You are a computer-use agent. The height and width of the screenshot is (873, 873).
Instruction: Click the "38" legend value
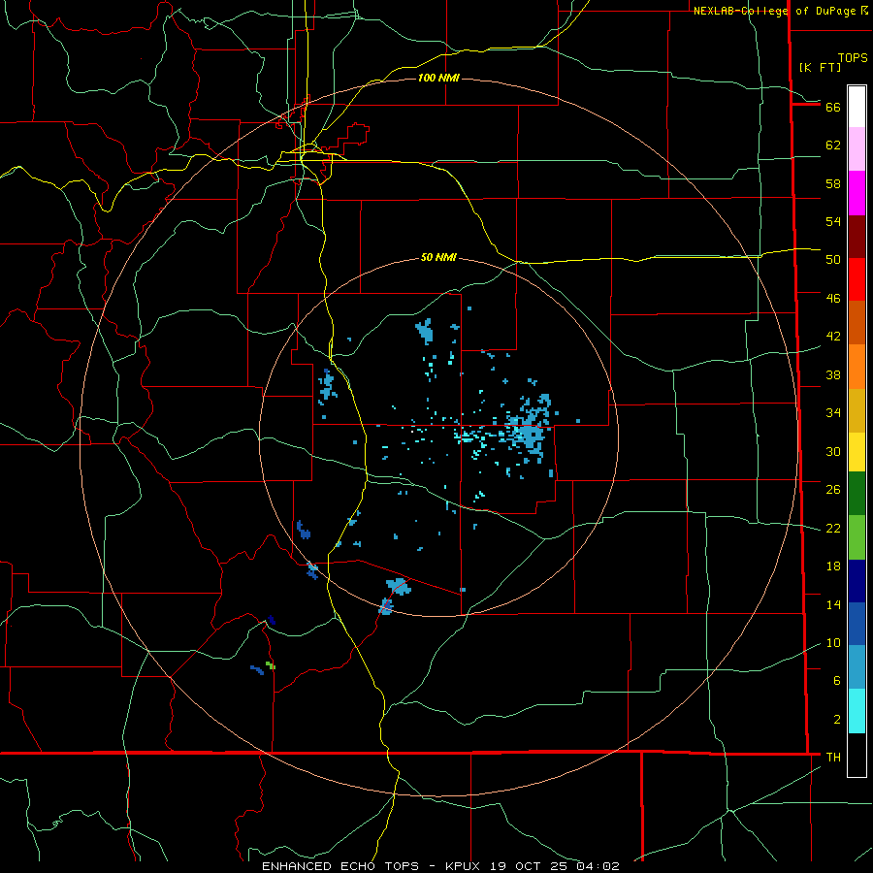pos(833,375)
